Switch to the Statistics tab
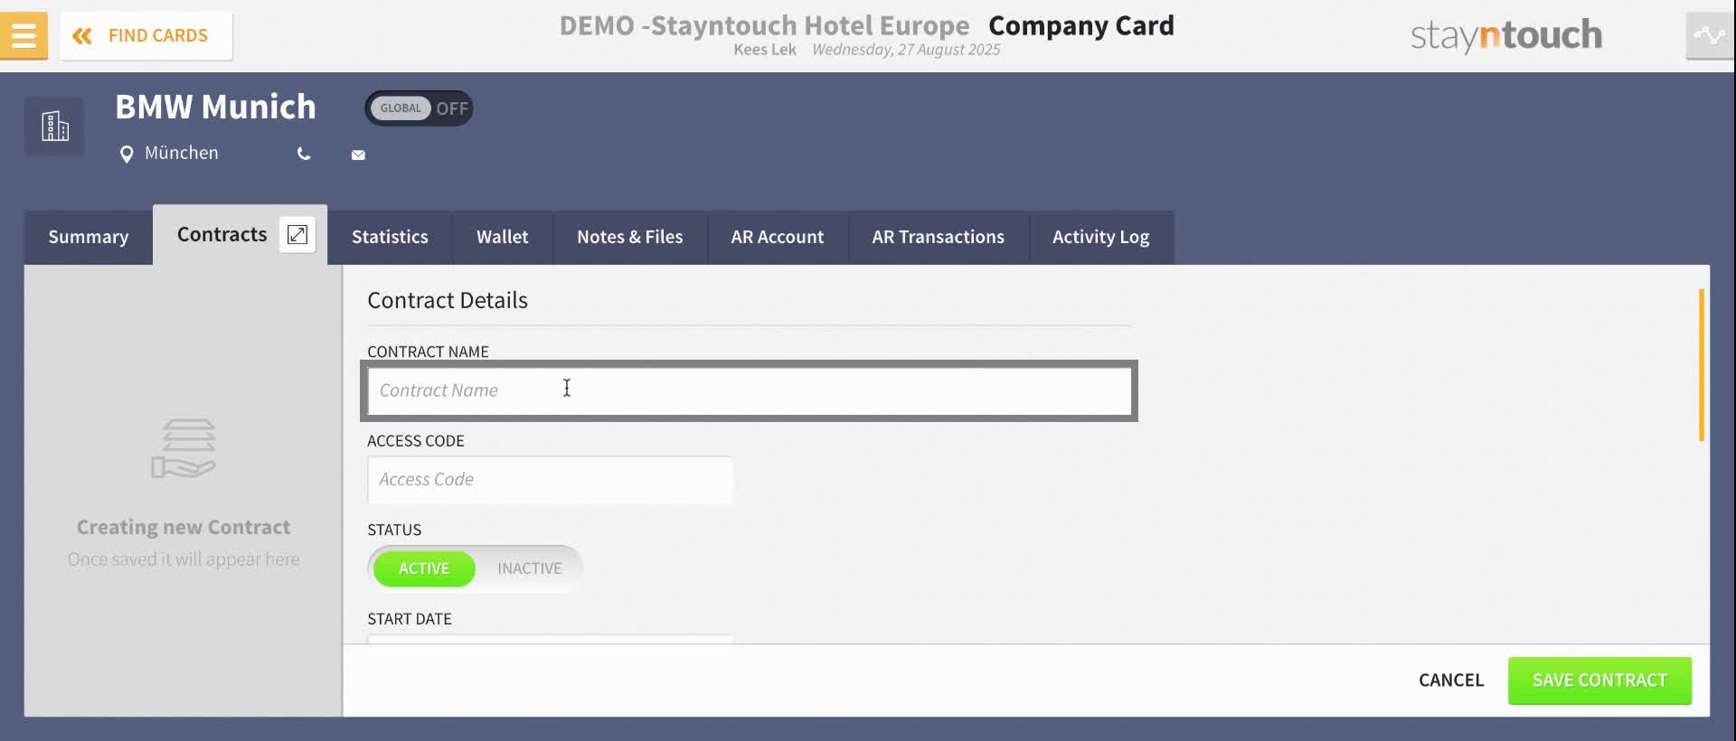Image resolution: width=1736 pixels, height=741 pixels. coord(390,237)
